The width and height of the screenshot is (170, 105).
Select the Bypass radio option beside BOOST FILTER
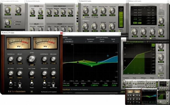14,24
